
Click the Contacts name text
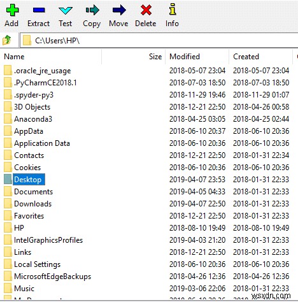[x=29, y=155]
